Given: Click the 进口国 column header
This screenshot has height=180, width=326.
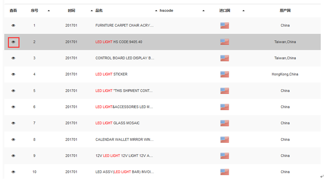Looking at the screenshot, I should 224,10.
